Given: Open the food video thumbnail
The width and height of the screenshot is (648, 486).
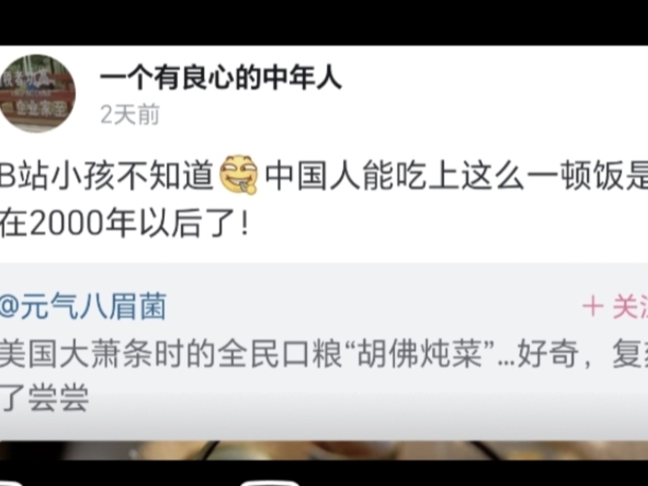Looking at the screenshot, I should 324,450.
